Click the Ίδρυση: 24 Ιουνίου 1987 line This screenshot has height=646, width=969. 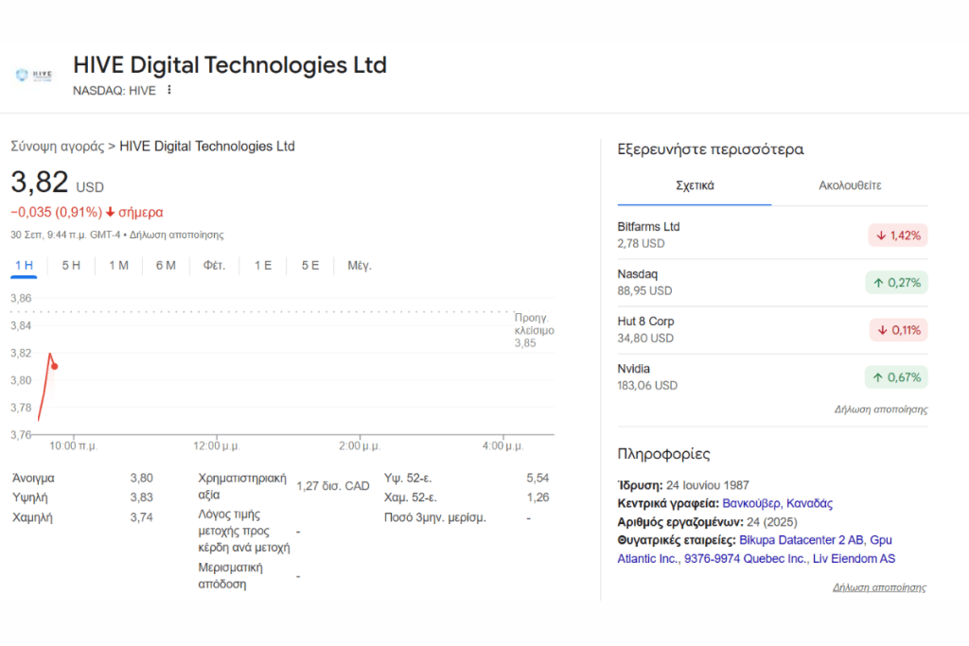pyautogui.click(x=683, y=485)
